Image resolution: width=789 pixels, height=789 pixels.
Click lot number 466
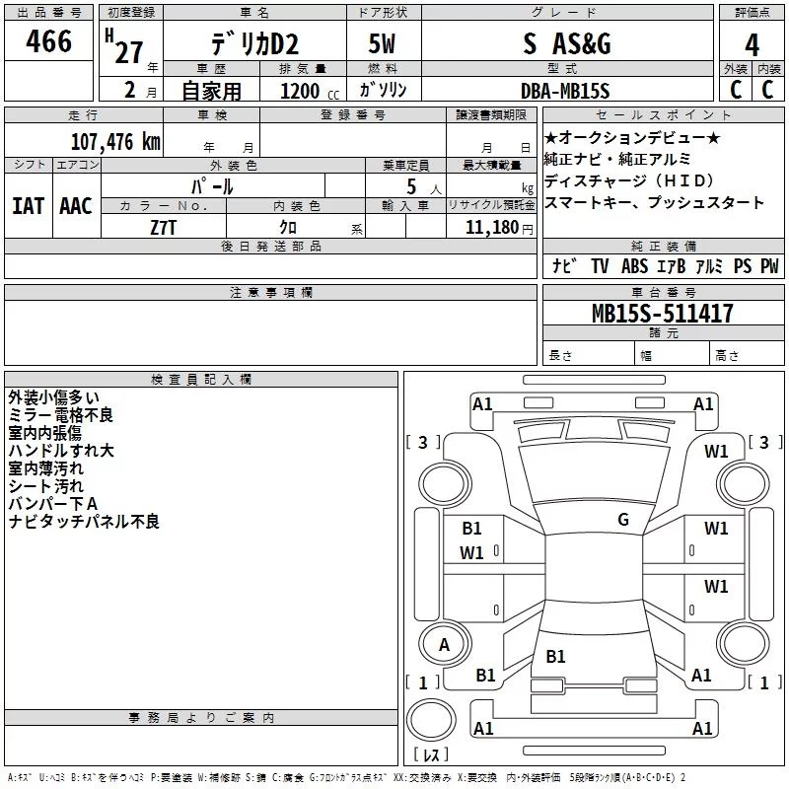[x=48, y=40]
